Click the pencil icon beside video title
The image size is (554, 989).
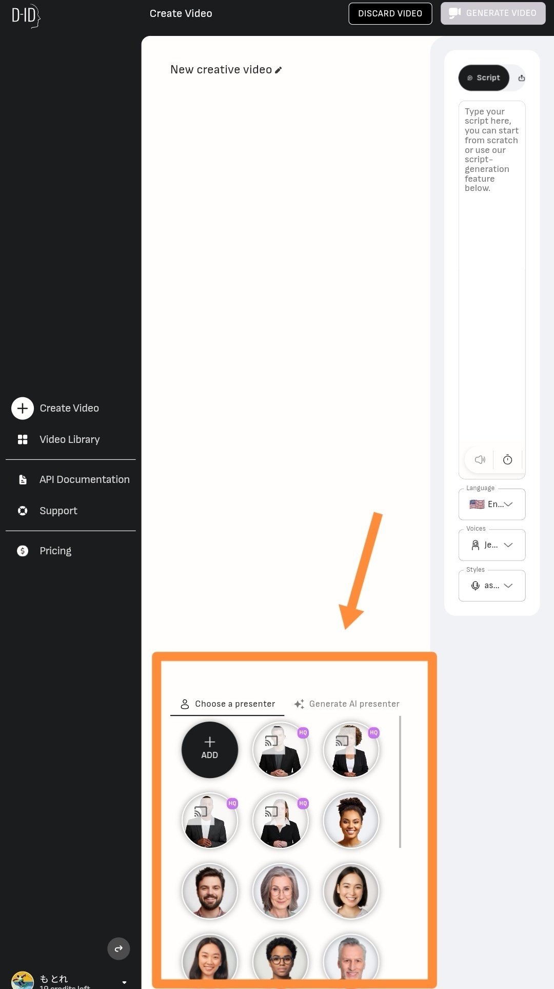tap(279, 70)
